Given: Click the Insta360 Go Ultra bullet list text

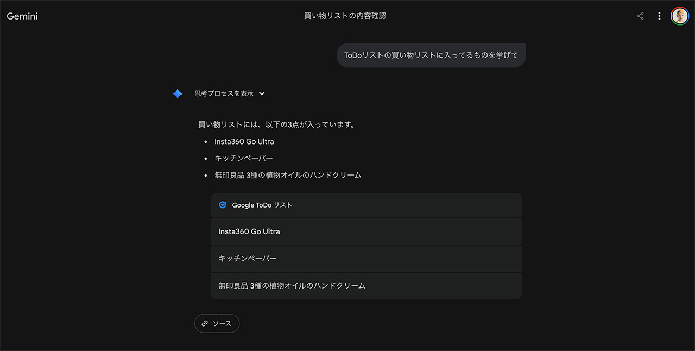Looking at the screenshot, I should [244, 141].
